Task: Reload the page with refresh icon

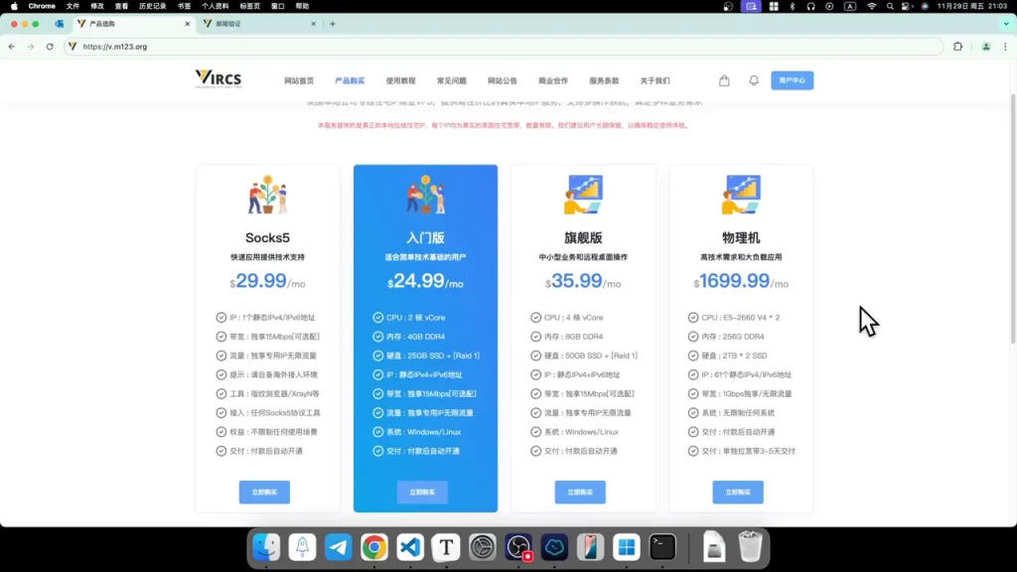Action: point(50,47)
